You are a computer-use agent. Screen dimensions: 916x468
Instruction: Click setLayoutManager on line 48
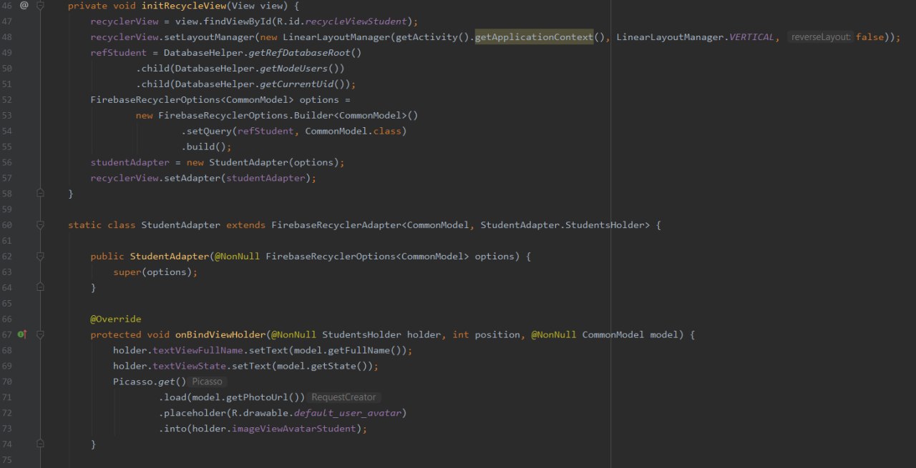pos(209,37)
